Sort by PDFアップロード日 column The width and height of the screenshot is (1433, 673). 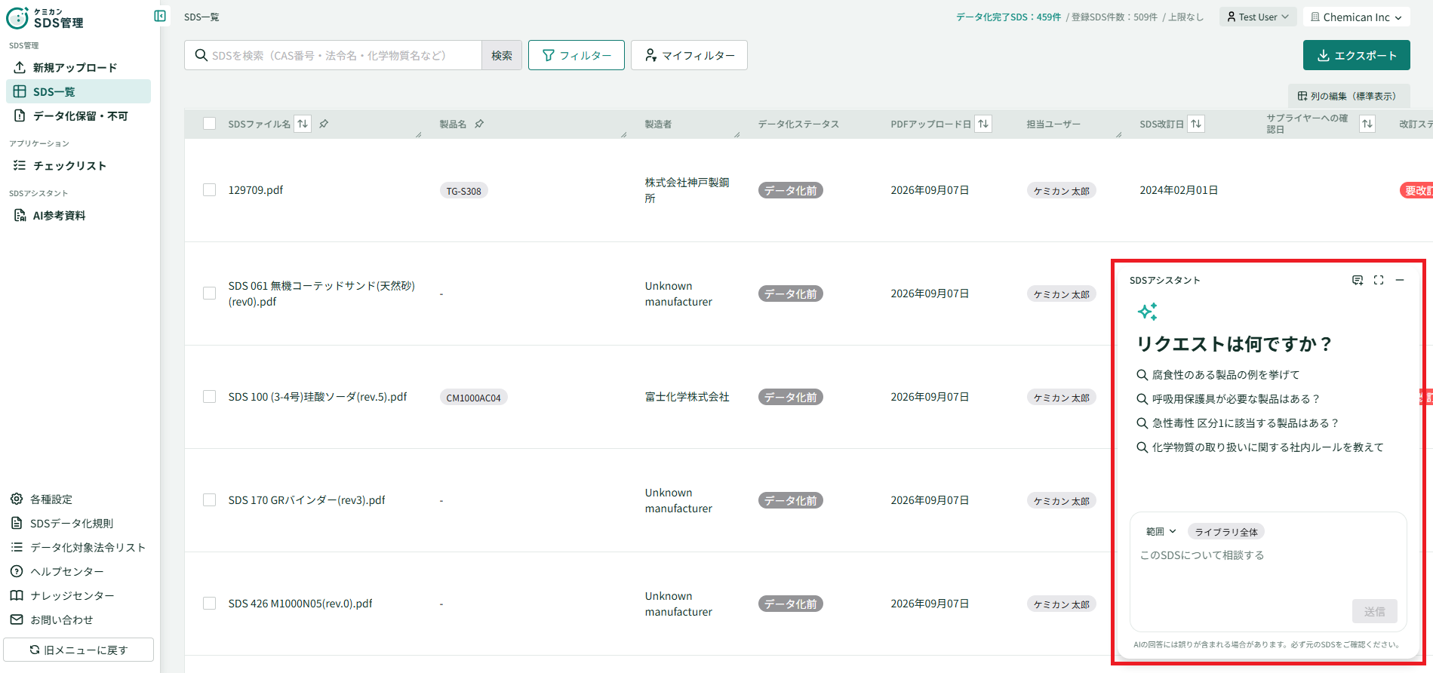[x=983, y=124]
